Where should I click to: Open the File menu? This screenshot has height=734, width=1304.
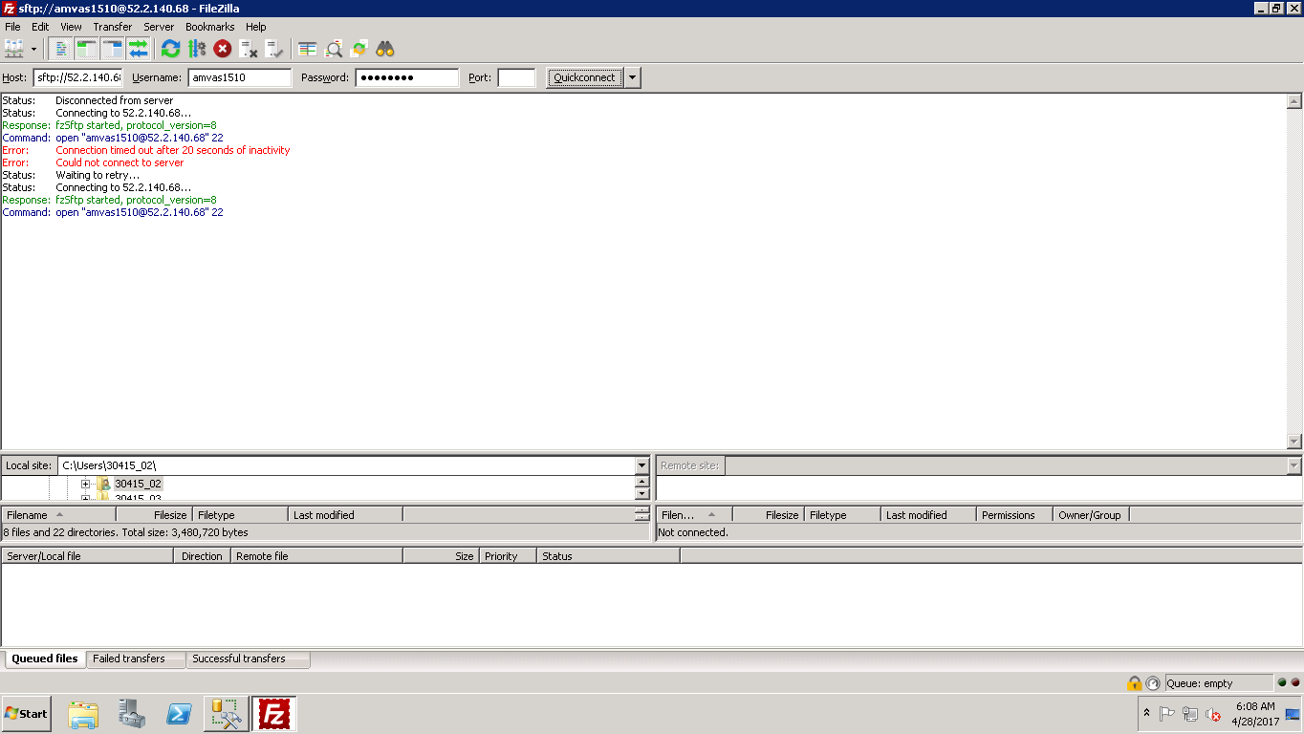pos(12,27)
